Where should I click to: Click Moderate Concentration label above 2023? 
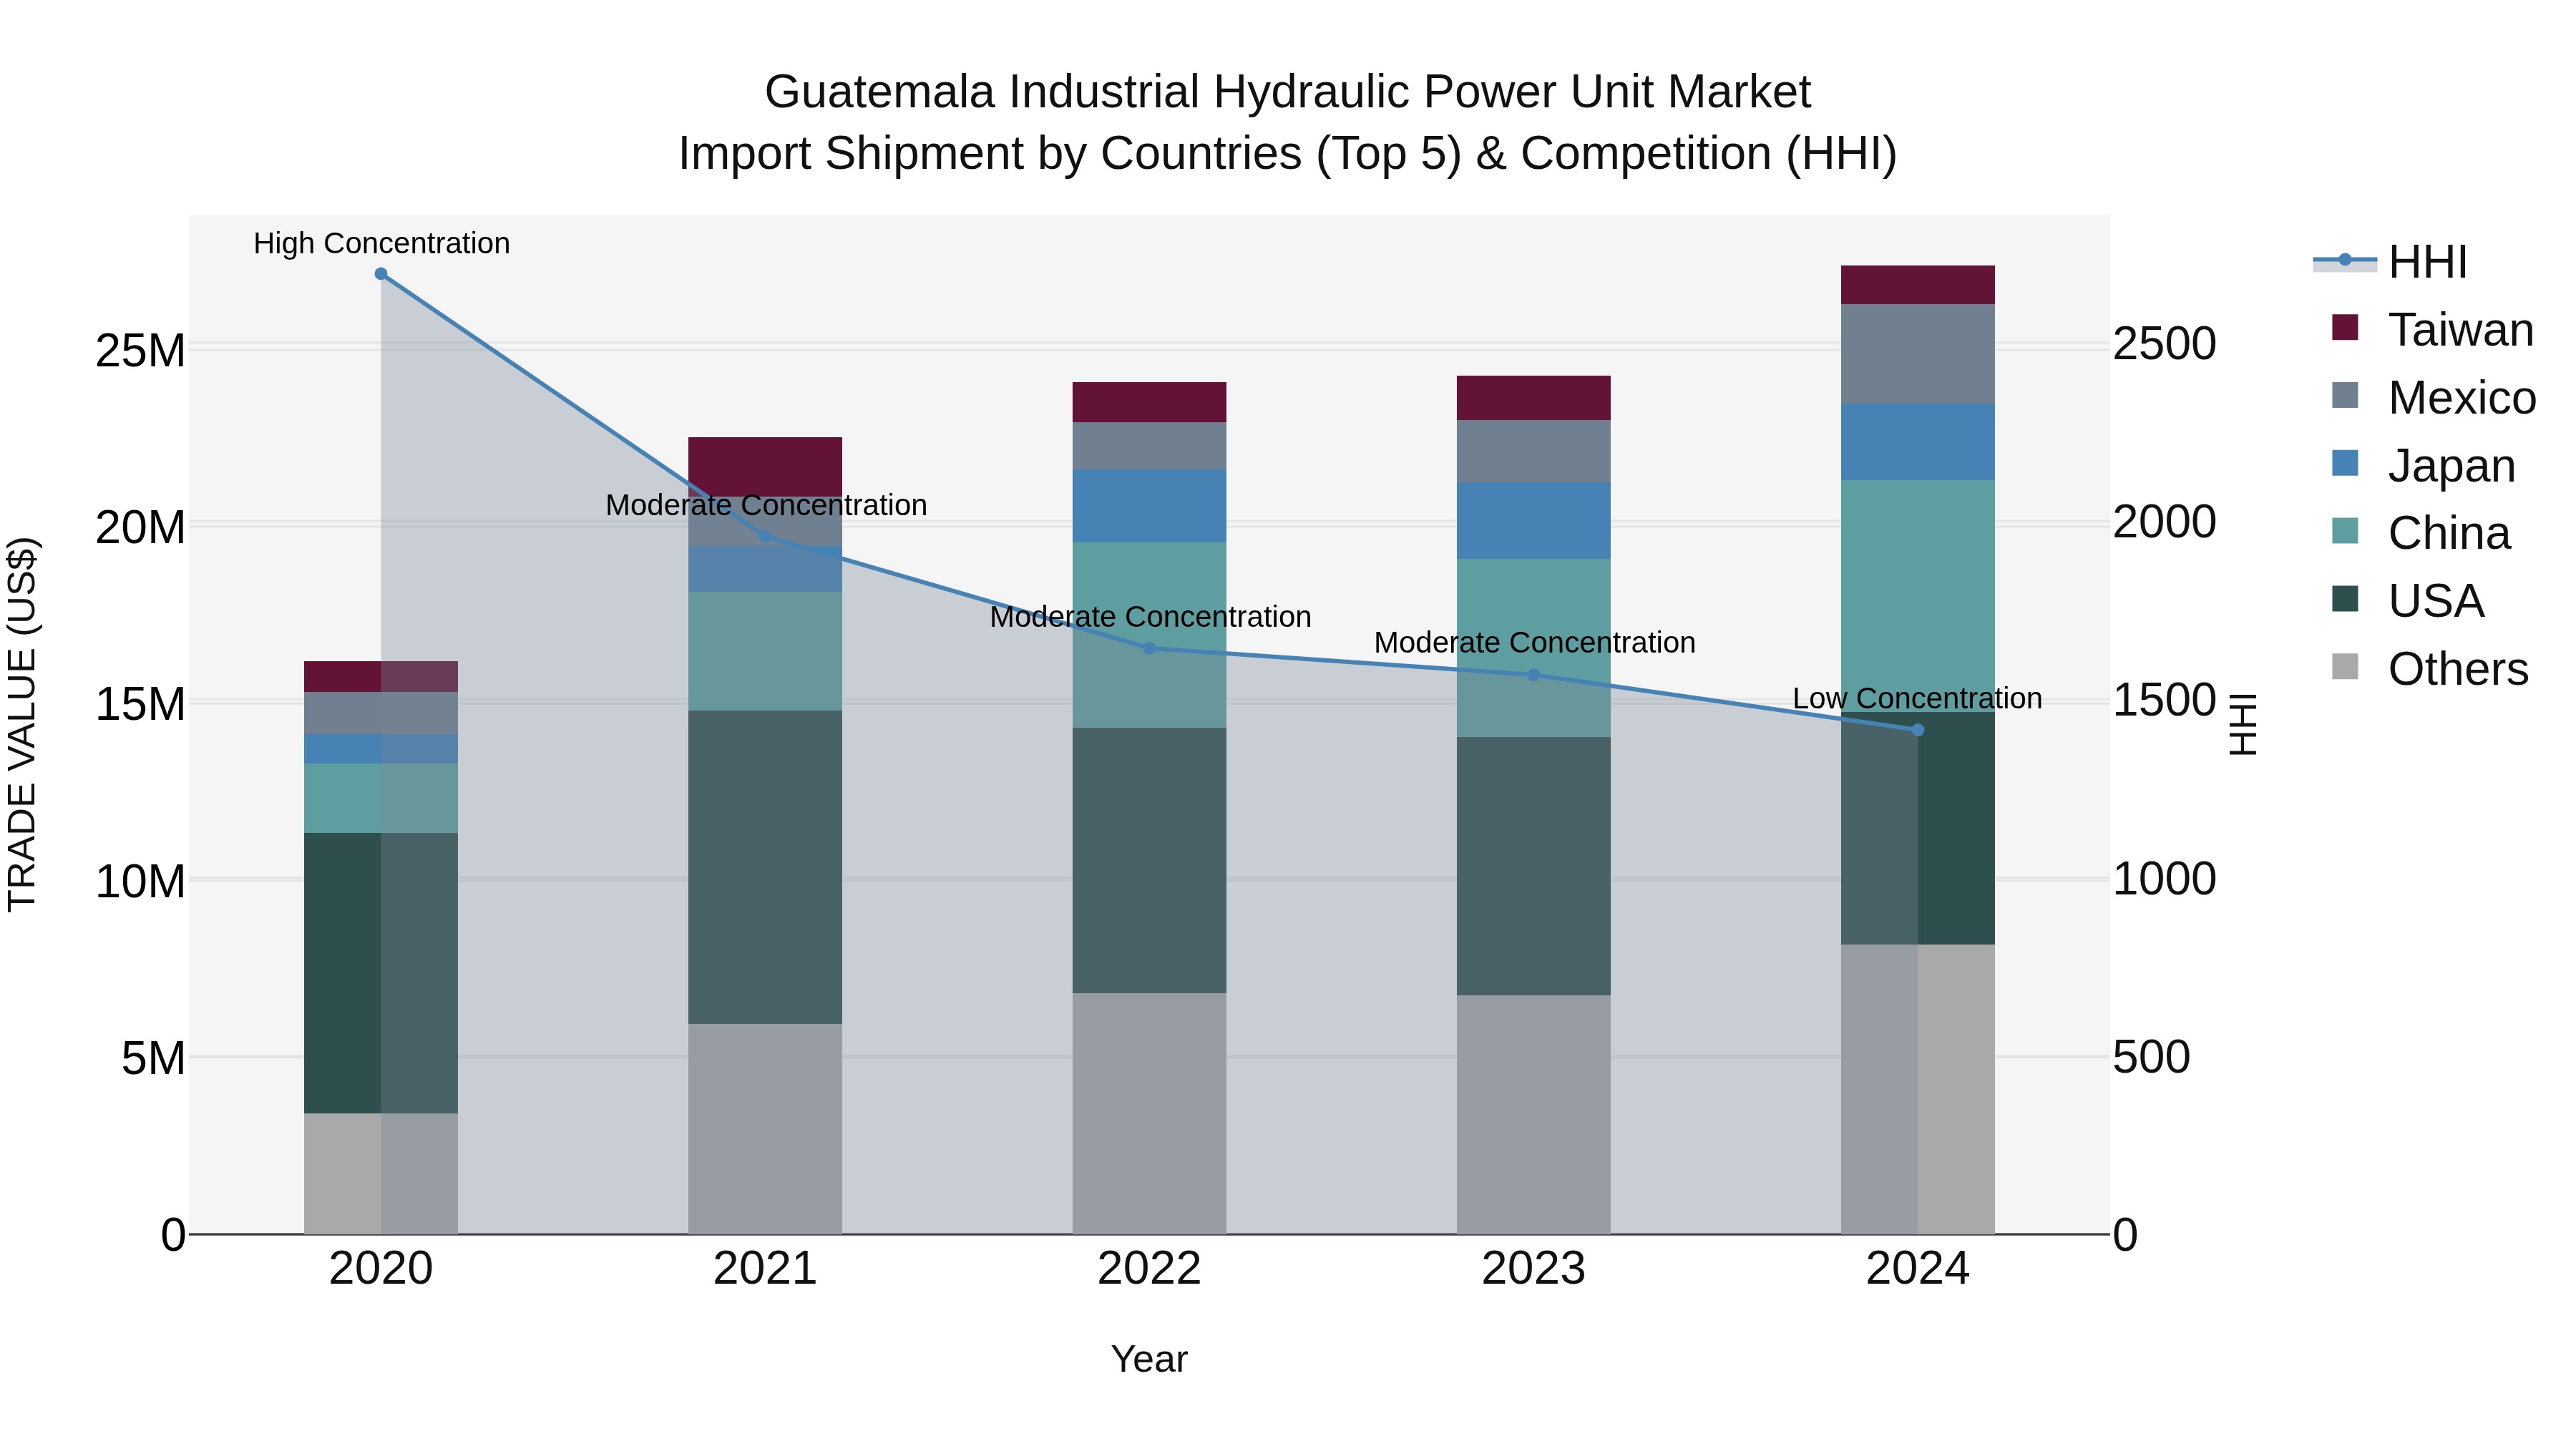1534,642
